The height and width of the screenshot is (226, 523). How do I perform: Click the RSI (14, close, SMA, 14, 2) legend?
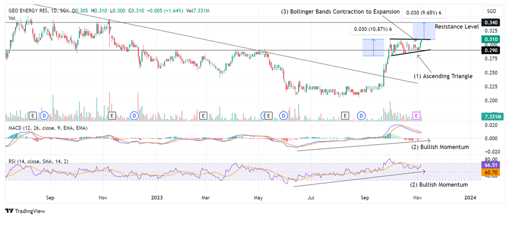(39, 161)
